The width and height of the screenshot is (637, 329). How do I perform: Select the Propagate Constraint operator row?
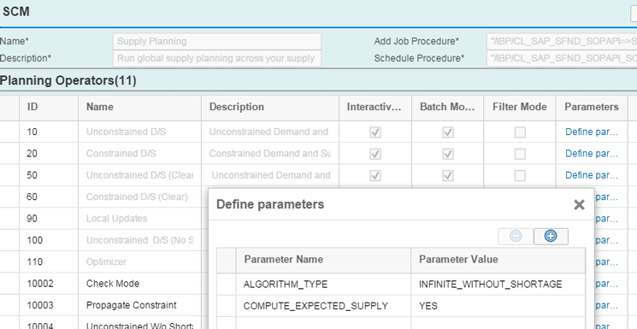pyautogui.click(x=104, y=305)
